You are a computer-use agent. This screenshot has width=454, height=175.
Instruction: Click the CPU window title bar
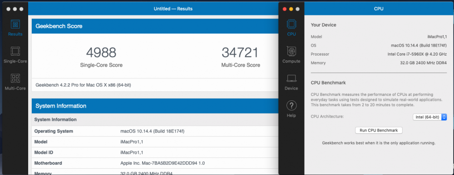(379, 9)
